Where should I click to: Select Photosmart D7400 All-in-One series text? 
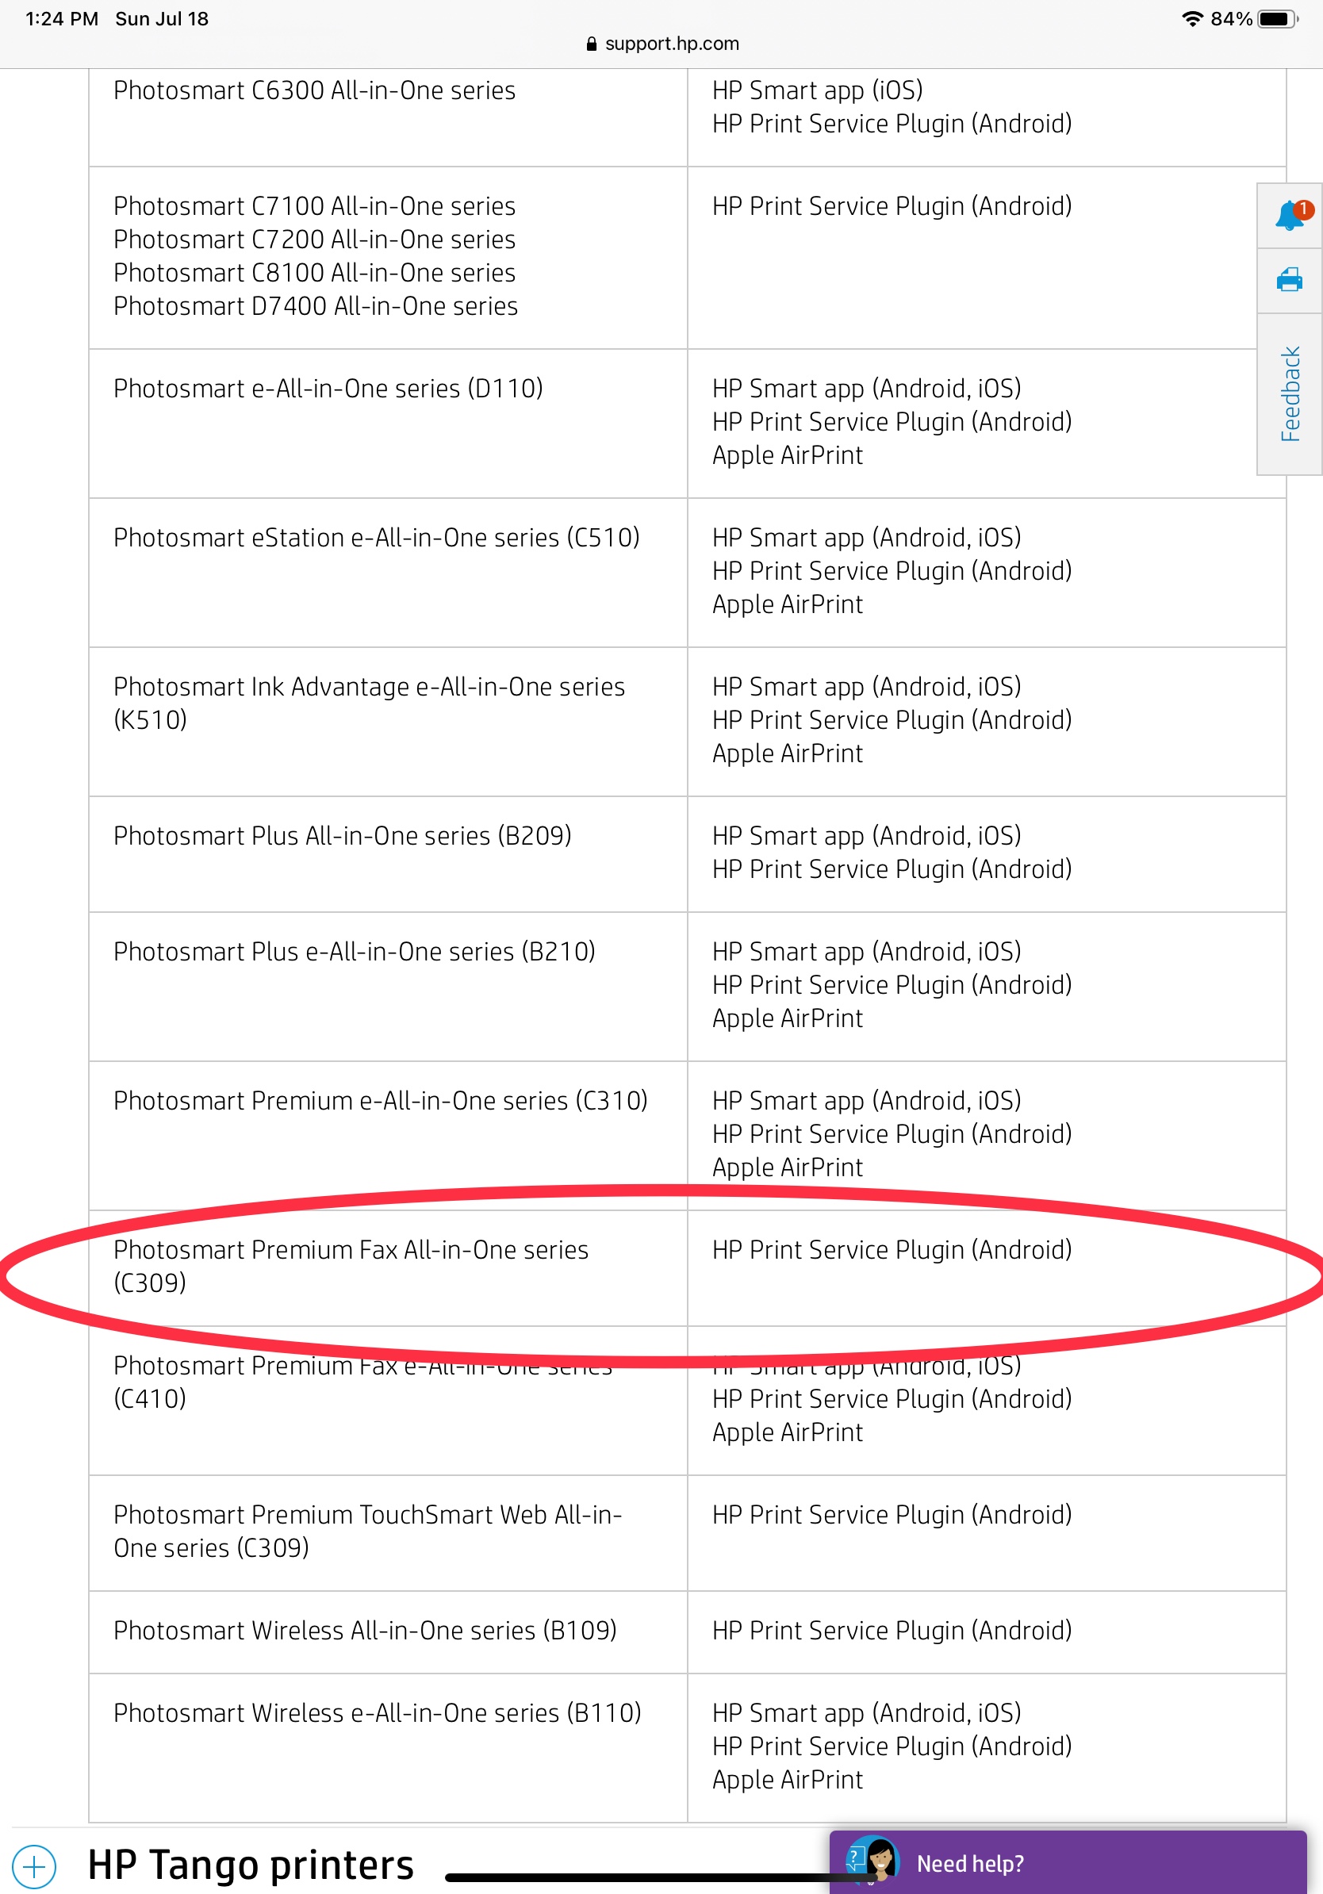click(x=315, y=306)
